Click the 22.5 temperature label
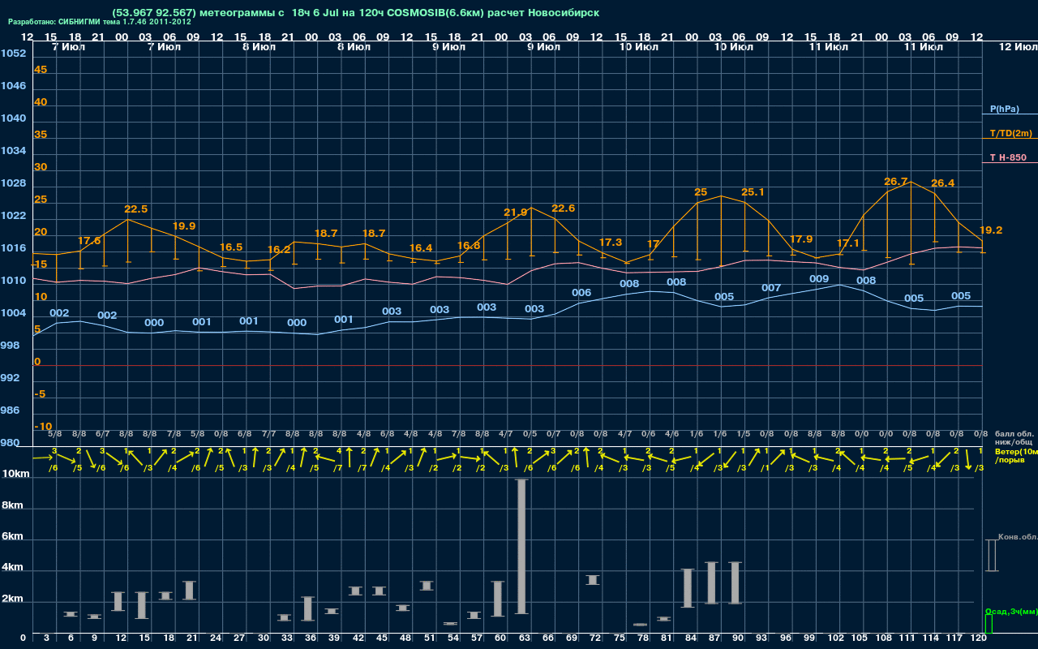 pos(135,209)
